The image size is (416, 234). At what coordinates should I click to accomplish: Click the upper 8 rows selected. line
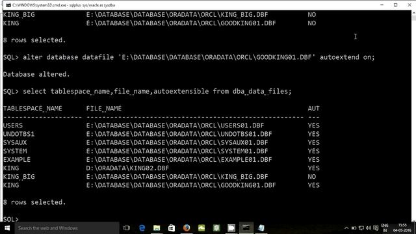click(34, 40)
